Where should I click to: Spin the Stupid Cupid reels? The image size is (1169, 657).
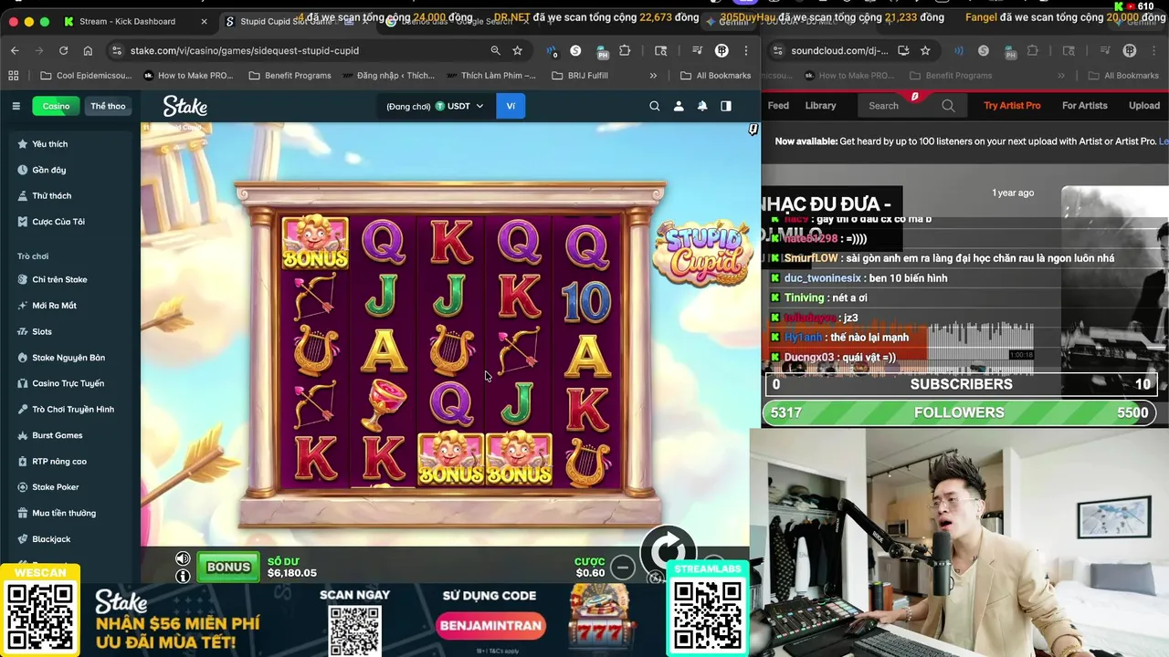668,550
